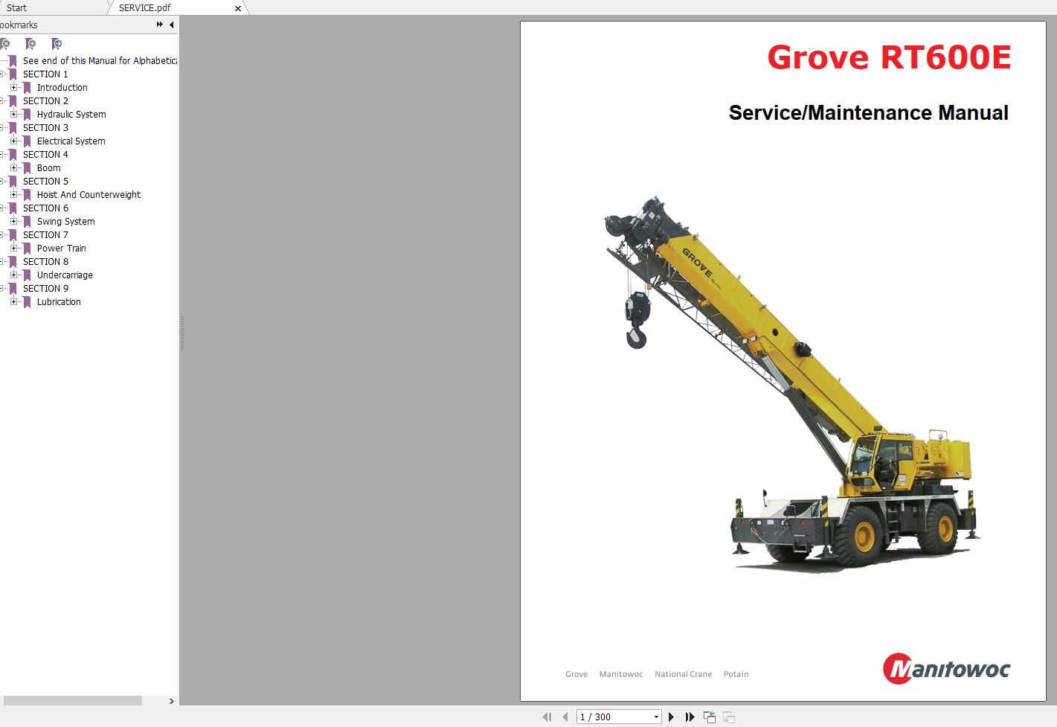Jump to the Undercarriage bookmark
The width and height of the screenshot is (1057, 727).
65,275
